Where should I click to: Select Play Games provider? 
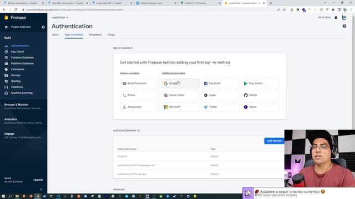click(260, 83)
